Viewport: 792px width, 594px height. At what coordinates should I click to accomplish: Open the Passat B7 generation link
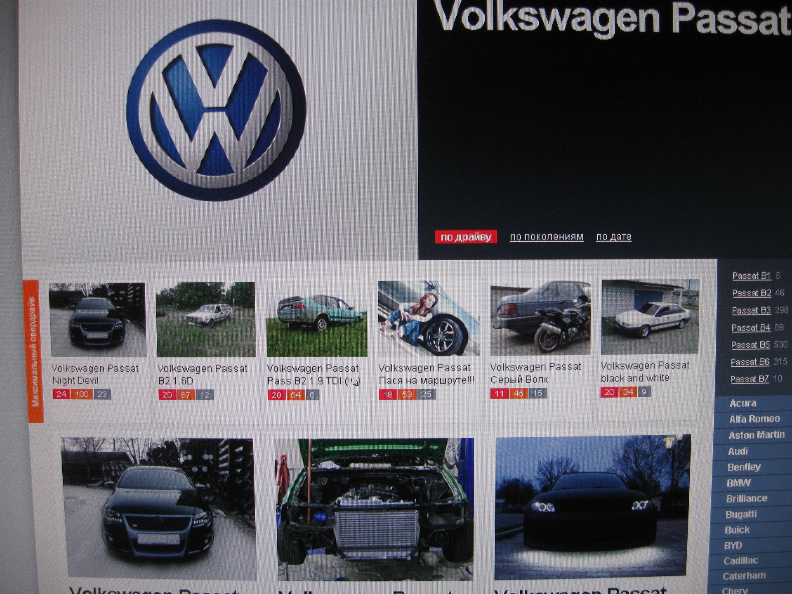(750, 379)
